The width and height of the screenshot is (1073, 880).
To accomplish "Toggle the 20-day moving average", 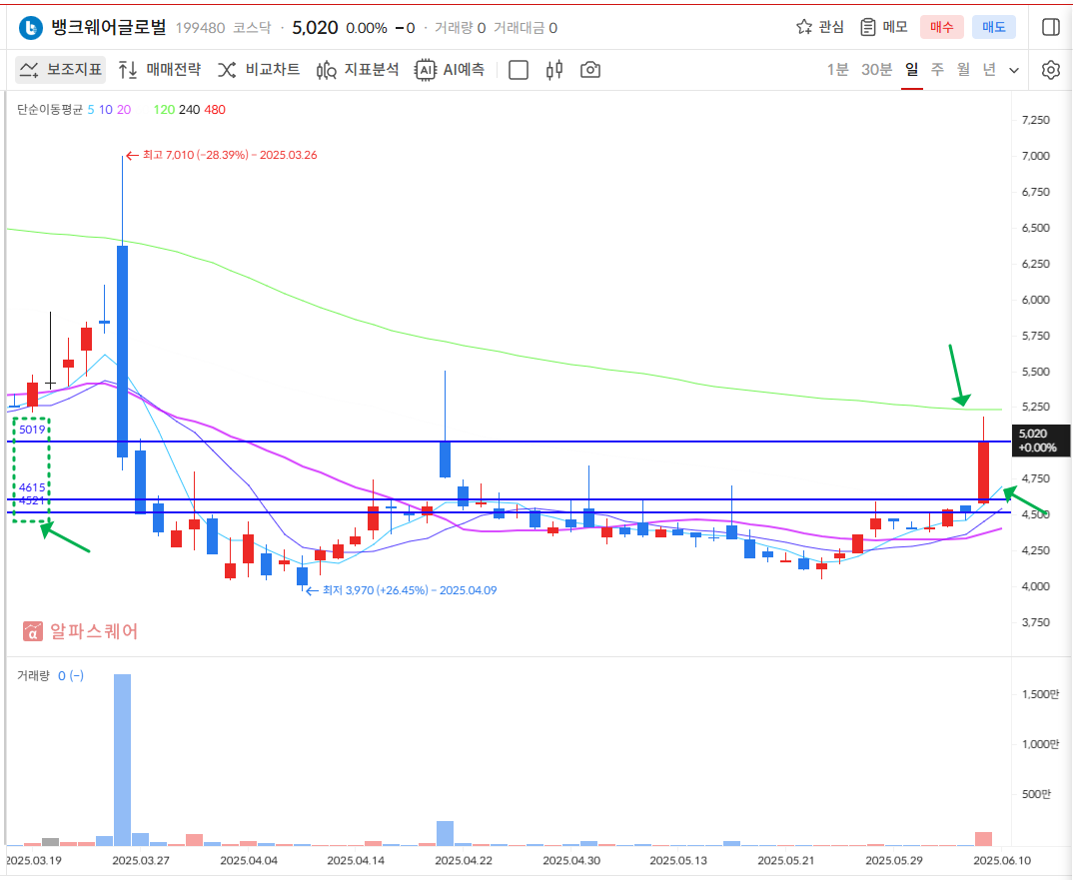I will pyautogui.click(x=124, y=110).
